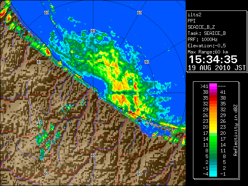Image resolution: width=248 pixels, height=186 pixels.
Task: Click the '-1' value in right legend column
Action: click(223, 174)
